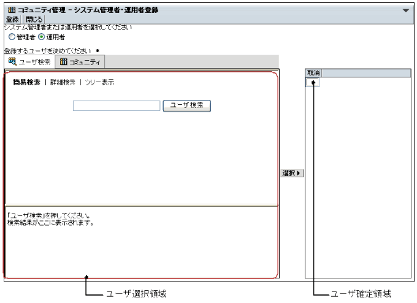This screenshot has width=417, height=303.
Task: Switch to the ユーザ検索 tab
Action: pyautogui.click(x=29, y=62)
